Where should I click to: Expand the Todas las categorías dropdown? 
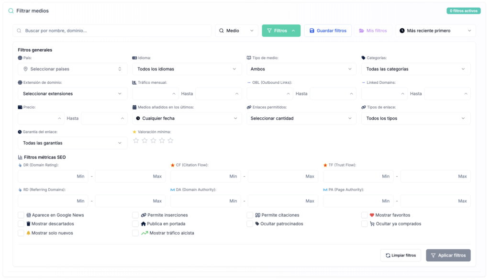coord(415,69)
